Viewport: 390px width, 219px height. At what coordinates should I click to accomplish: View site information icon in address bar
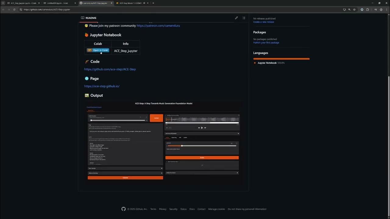point(21,9)
